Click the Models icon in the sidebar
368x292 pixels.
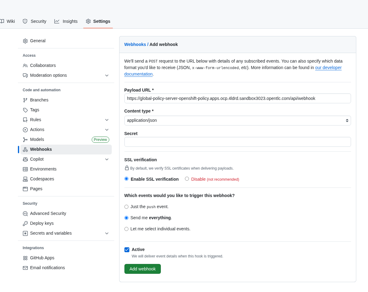25,140
